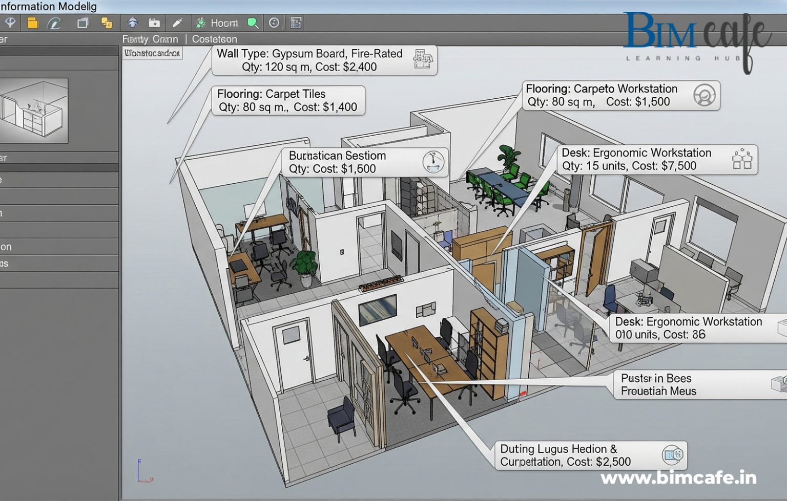The width and height of the screenshot is (787, 501).
Task: Click the clock history icon
Action: [273, 23]
